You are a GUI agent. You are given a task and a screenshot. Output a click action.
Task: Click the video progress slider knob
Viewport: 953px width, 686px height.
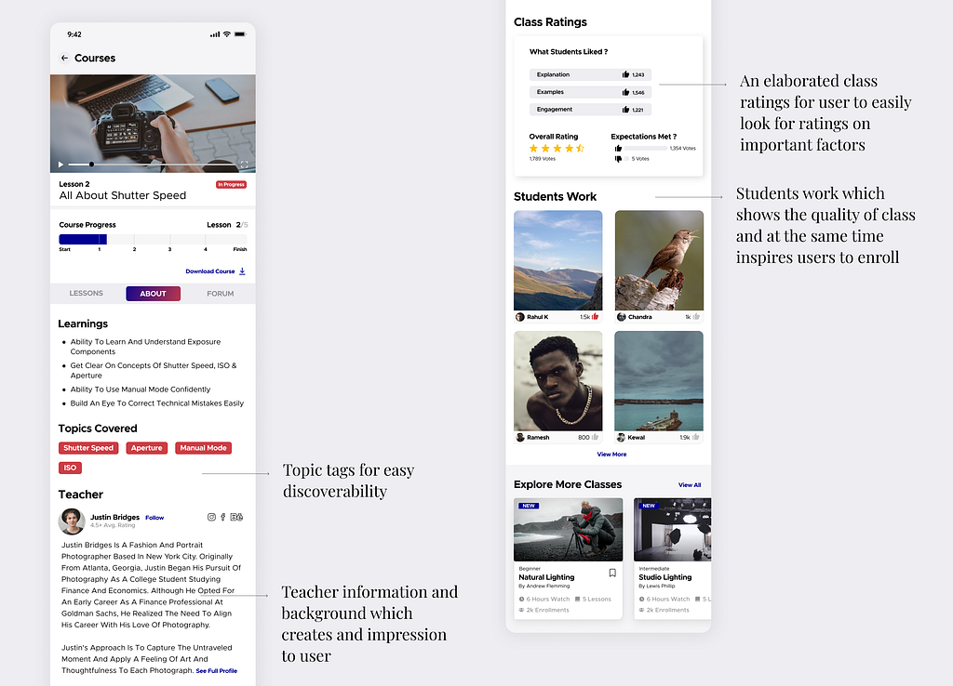point(91,165)
